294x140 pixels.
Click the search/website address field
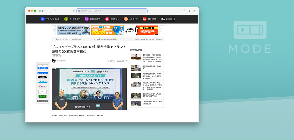[x=112, y=11]
